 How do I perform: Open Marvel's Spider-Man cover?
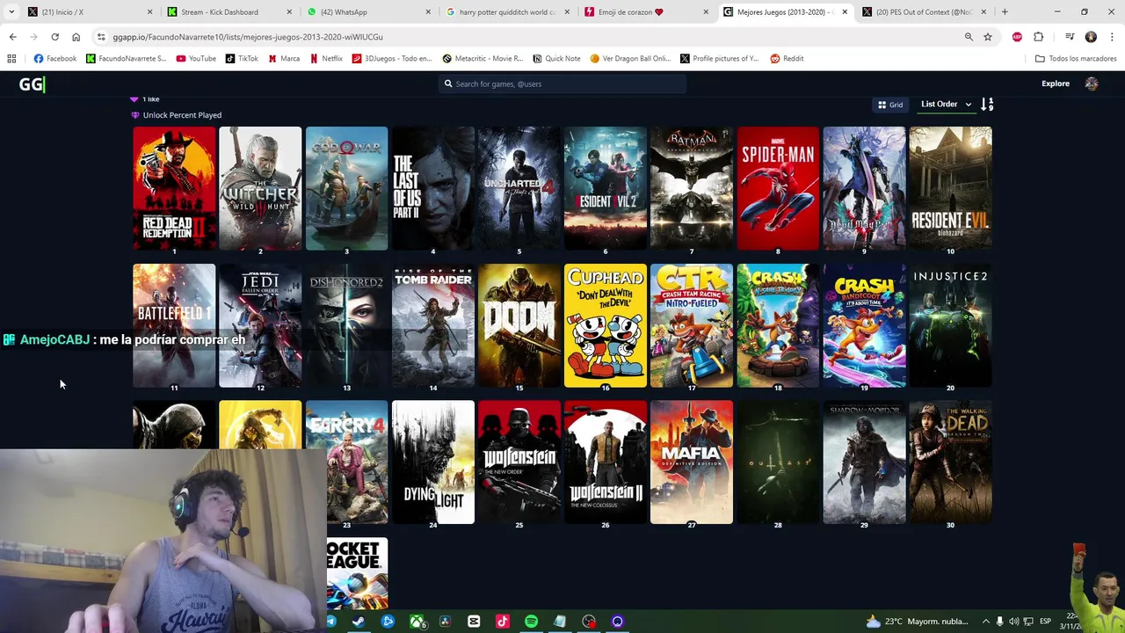(778, 188)
